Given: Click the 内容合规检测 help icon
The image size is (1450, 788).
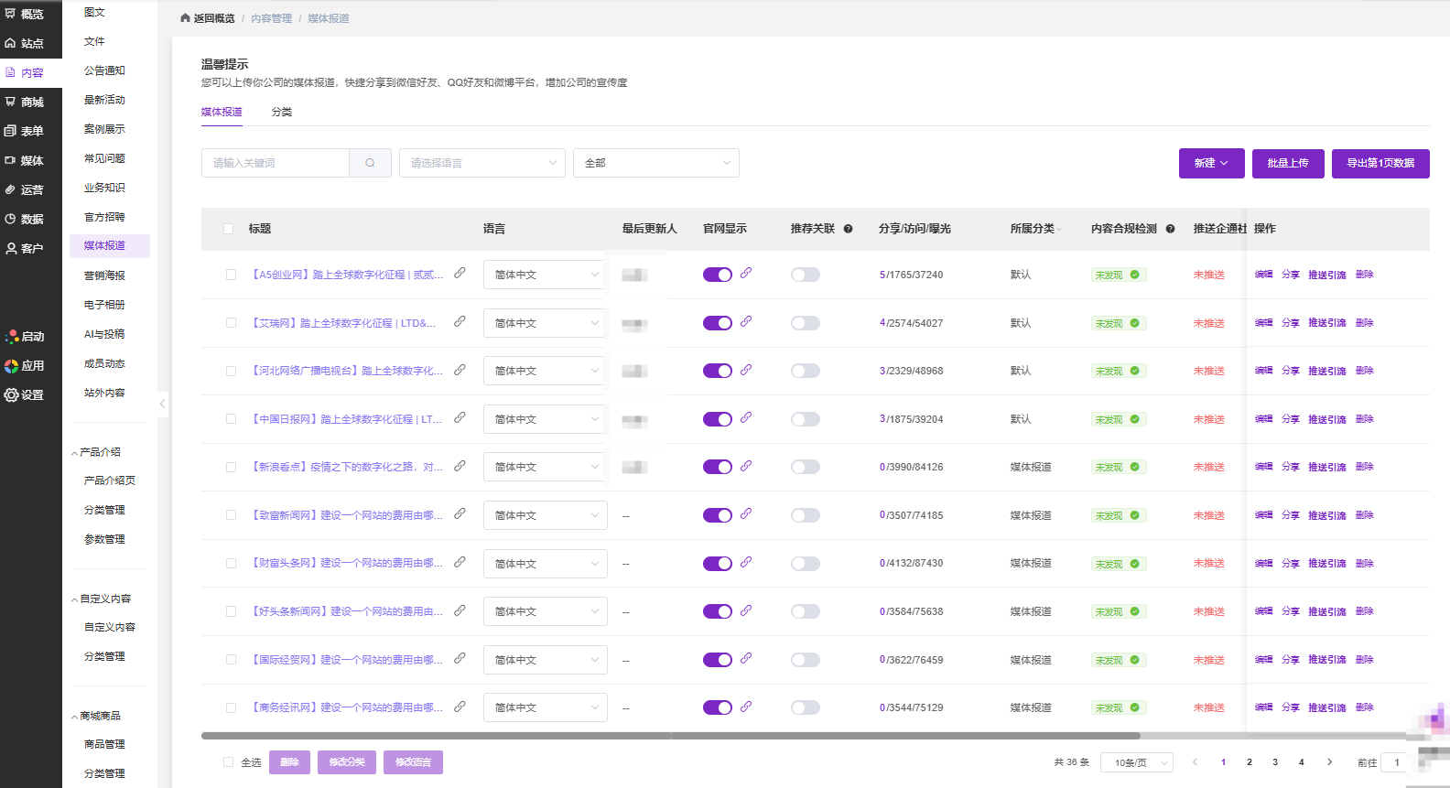Looking at the screenshot, I should pyautogui.click(x=1170, y=229).
